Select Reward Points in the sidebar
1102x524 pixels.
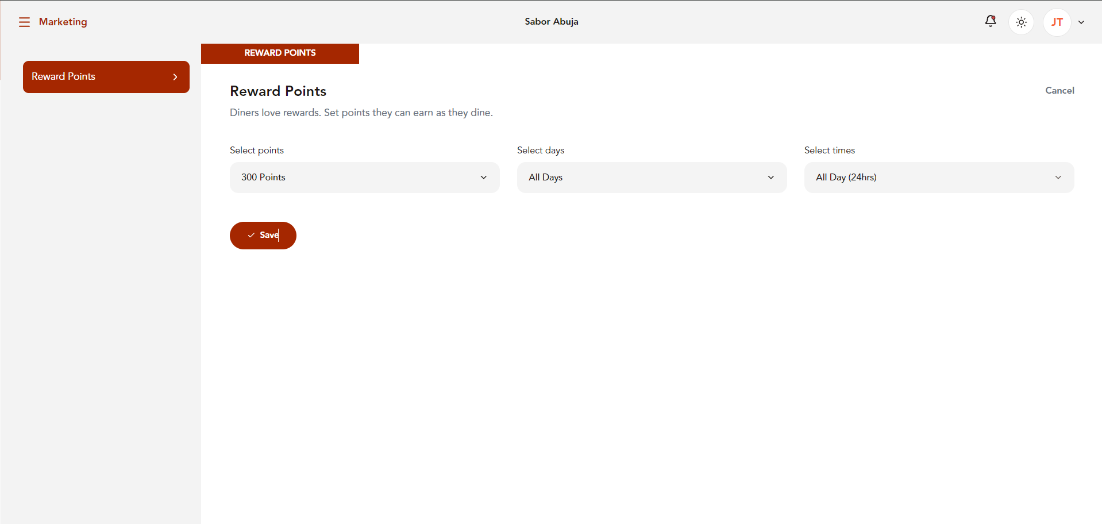point(106,77)
